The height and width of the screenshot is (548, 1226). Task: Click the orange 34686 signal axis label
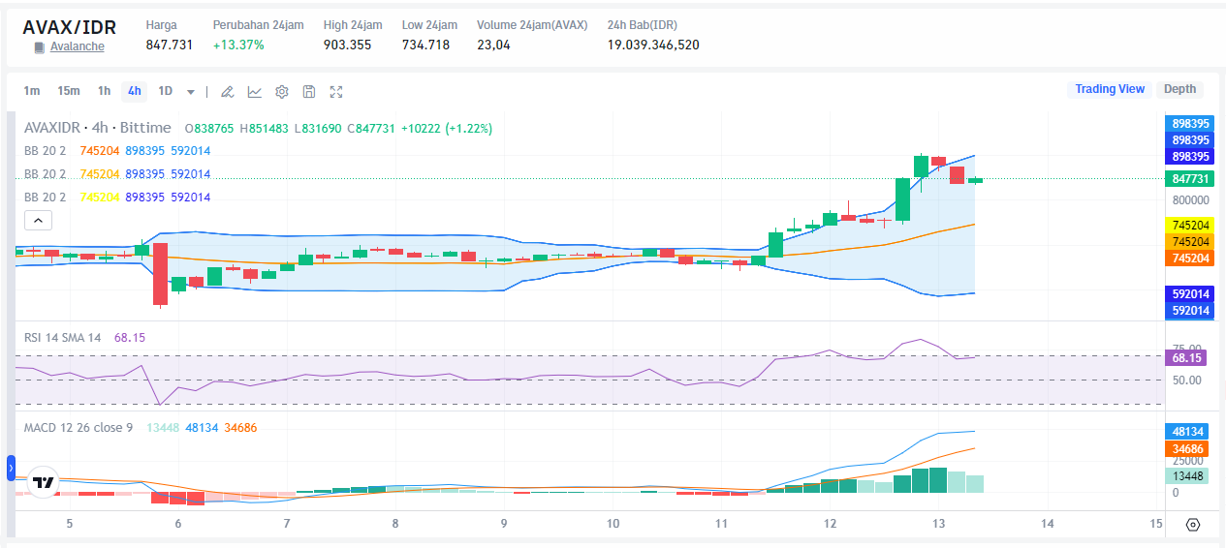pos(1187,449)
